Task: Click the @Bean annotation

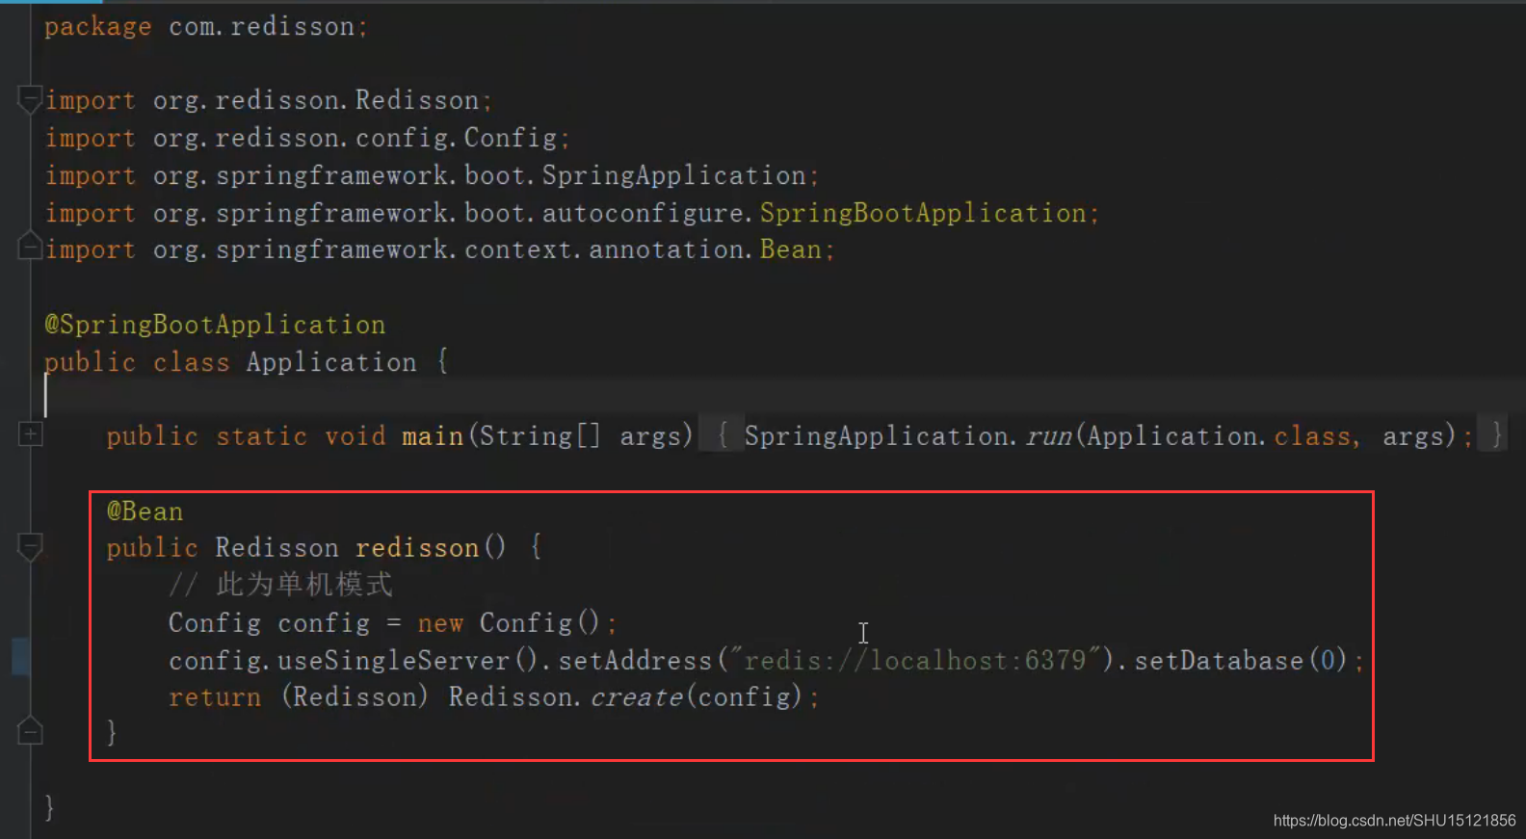Action: pyautogui.click(x=145, y=511)
